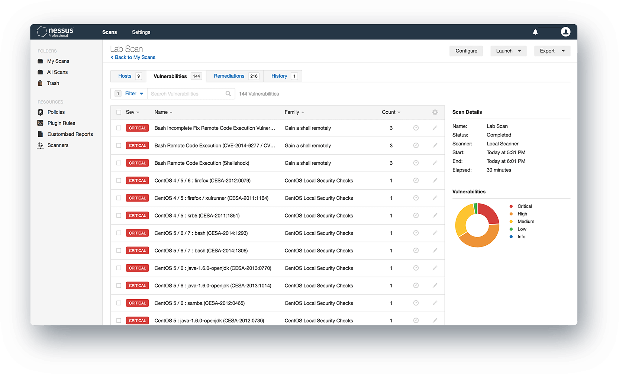The width and height of the screenshot is (619, 374).
Task: Open Settings in the top bar
Action: click(141, 32)
